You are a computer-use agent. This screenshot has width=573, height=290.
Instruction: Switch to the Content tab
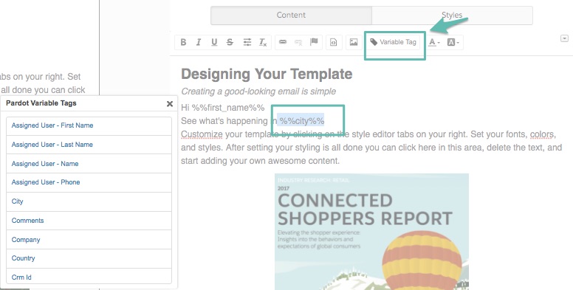pyautogui.click(x=291, y=15)
